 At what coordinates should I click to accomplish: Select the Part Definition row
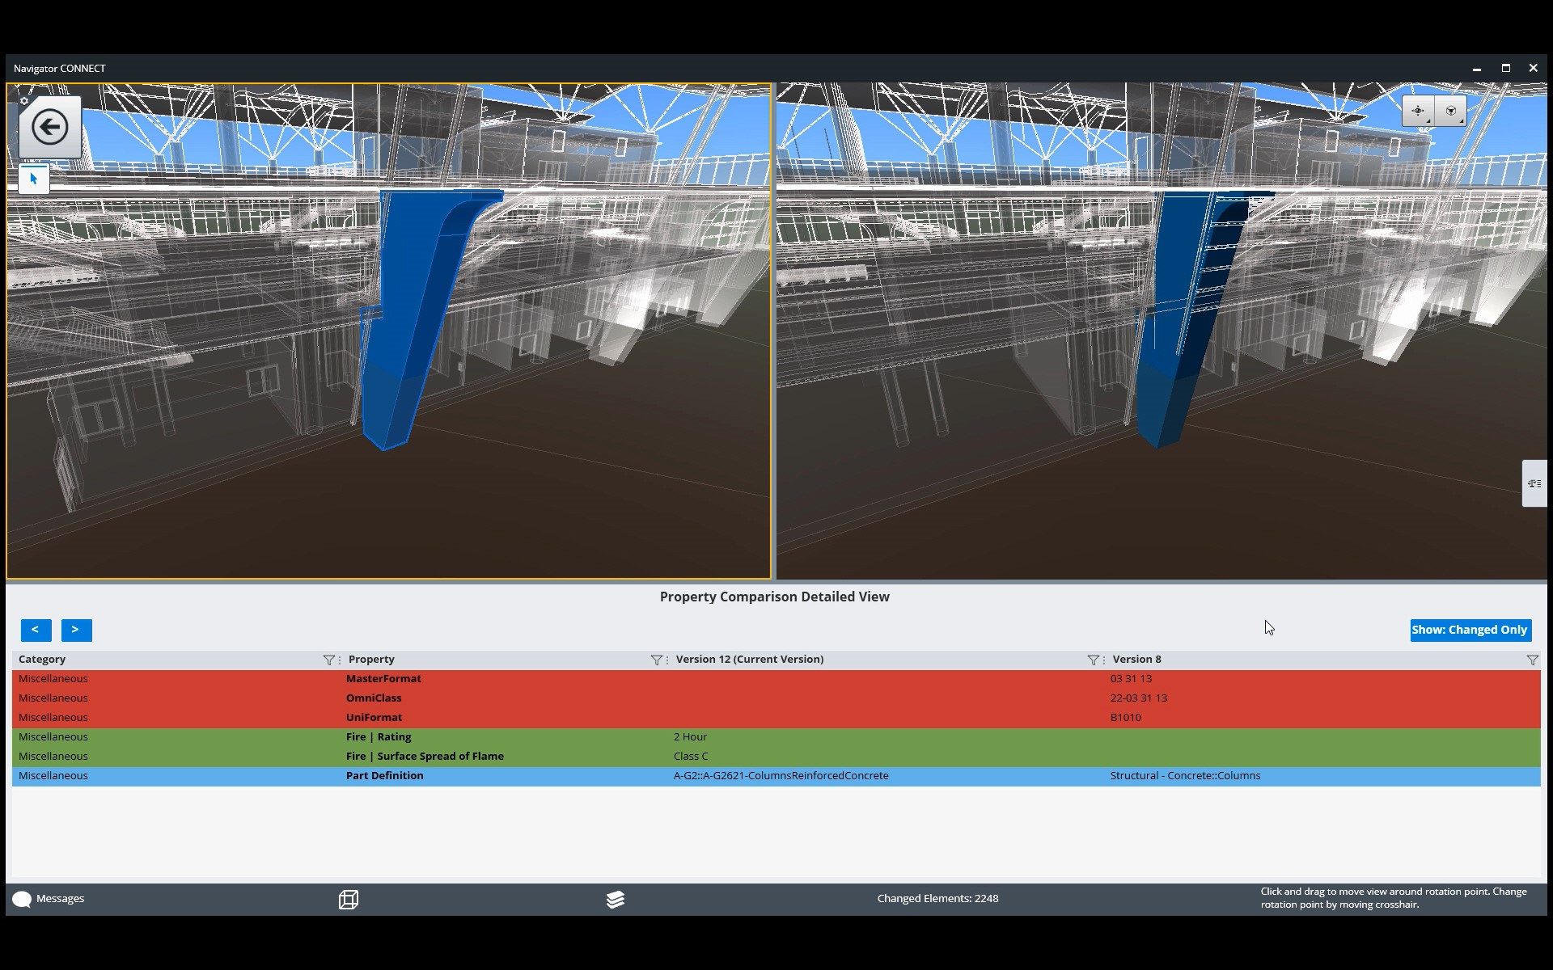pyautogui.click(x=385, y=776)
